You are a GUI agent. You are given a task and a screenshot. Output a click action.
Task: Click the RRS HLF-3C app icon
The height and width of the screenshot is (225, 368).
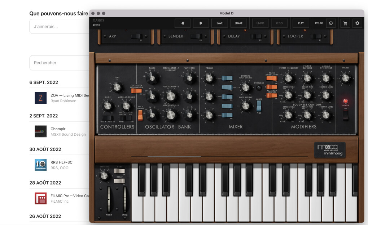click(x=41, y=165)
